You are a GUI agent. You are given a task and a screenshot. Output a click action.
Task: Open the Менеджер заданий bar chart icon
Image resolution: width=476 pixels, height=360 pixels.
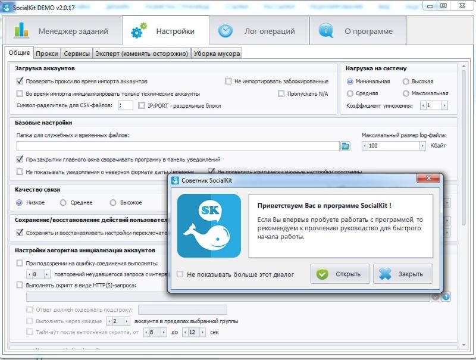tap(21, 31)
